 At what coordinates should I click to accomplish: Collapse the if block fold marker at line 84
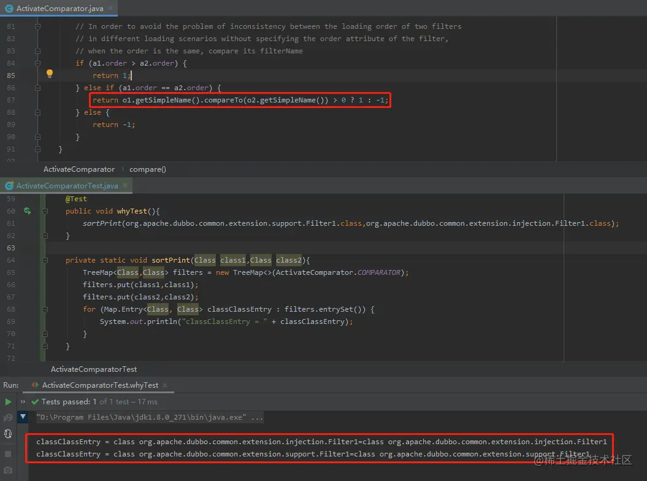[x=37, y=63]
